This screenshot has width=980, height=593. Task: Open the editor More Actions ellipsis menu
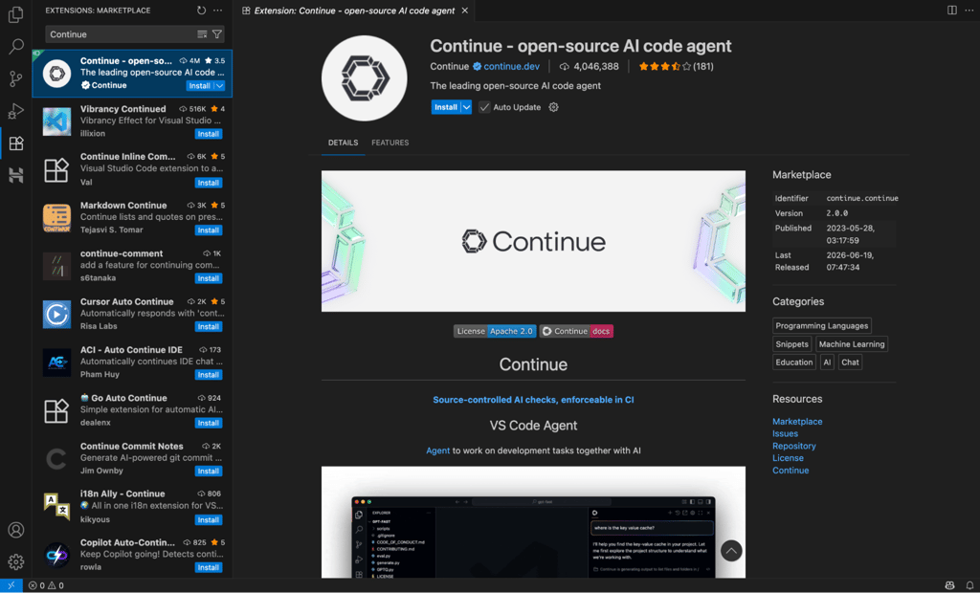coord(969,10)
